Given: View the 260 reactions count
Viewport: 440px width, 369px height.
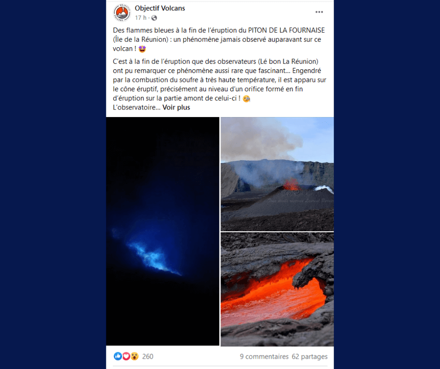Looking at the screenshot, I should coord(147,357).
